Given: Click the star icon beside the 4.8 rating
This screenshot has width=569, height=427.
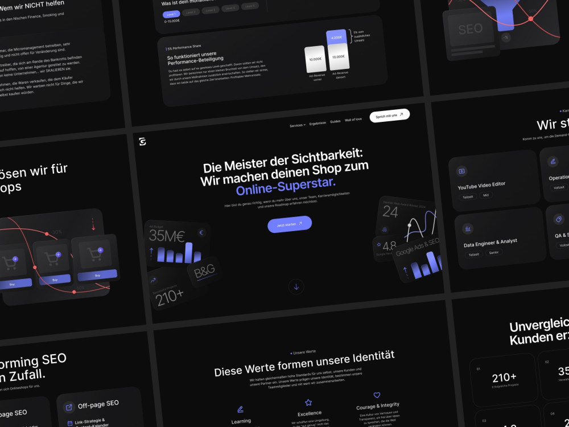Looking at the screenshot, I should click(379, 245).
